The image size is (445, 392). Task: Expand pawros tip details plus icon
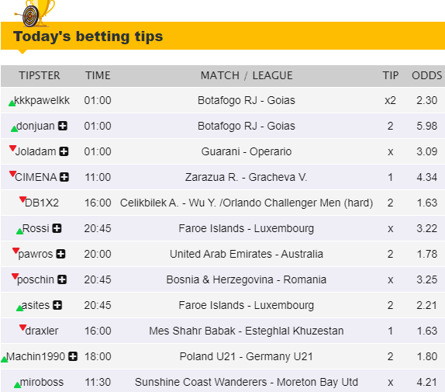(x=60, y=254)
